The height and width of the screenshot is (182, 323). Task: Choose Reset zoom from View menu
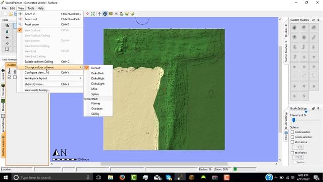[50, 24]
